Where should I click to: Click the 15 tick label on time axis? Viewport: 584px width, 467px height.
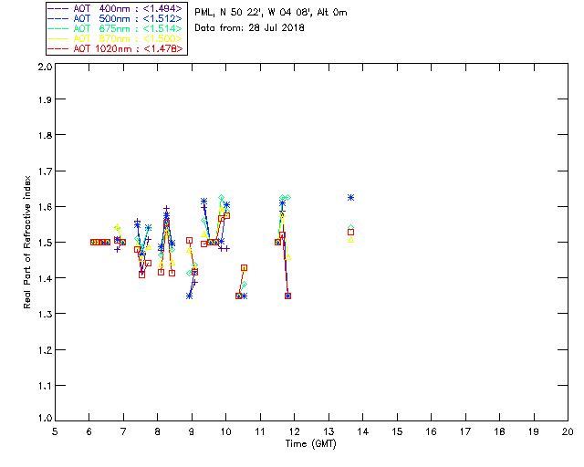[397, 431]
